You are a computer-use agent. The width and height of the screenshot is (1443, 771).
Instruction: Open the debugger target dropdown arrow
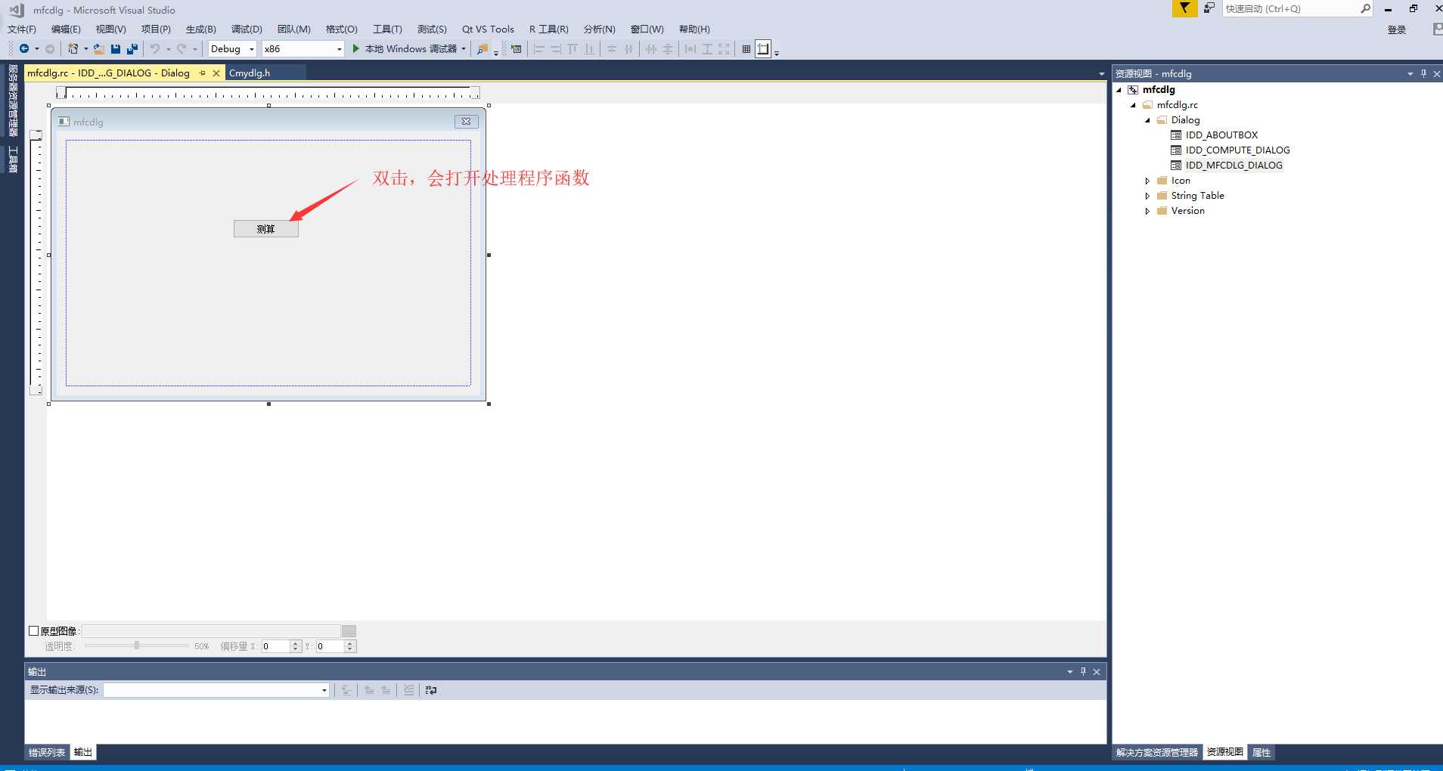(464, 49)
